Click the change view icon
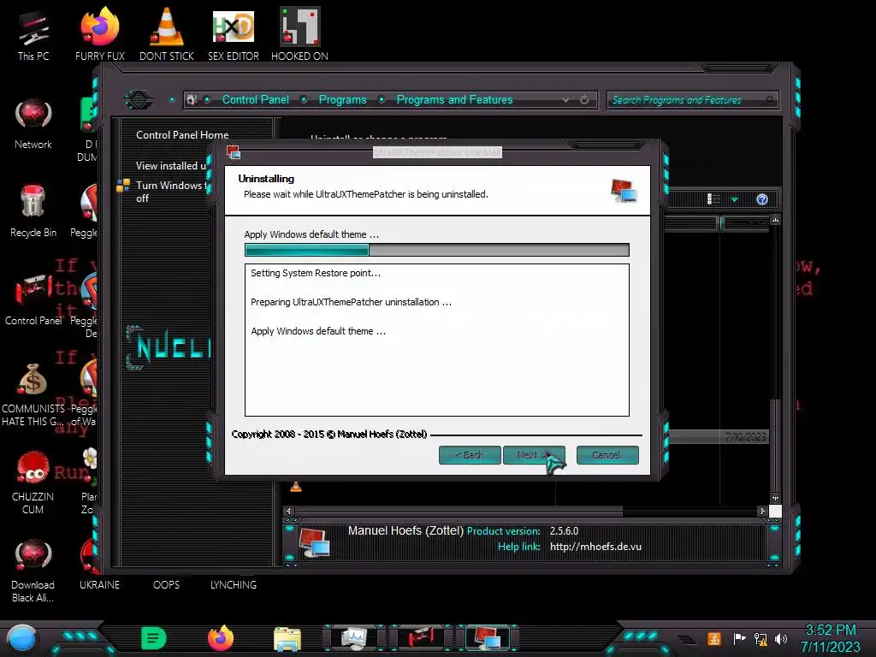Screen dimensions: 876x657 713,199
